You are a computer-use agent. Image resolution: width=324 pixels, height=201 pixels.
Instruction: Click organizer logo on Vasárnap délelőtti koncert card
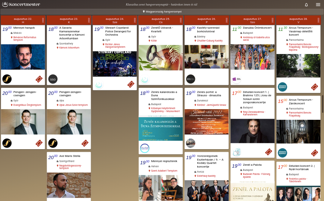click(282, 87)
